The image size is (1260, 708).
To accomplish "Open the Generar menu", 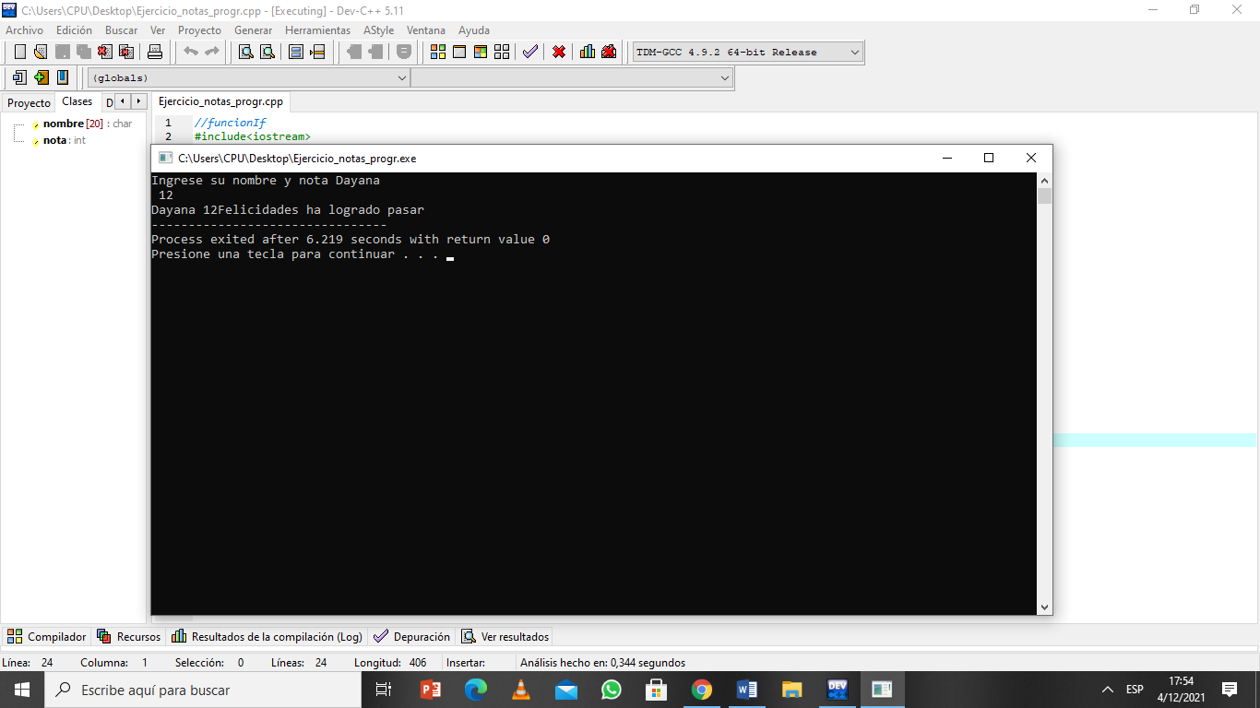I will [x=253, y=30].
